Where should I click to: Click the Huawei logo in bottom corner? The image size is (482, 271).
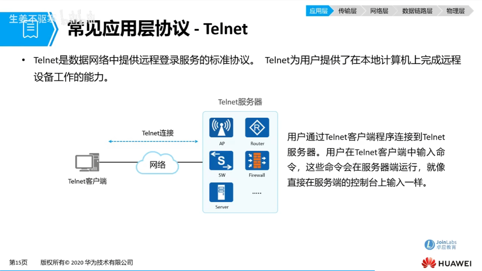[446, 263]
